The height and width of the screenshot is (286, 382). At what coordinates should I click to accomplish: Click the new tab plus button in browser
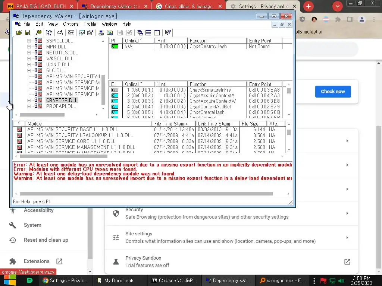pyautogui.click(x=309, y=6)
